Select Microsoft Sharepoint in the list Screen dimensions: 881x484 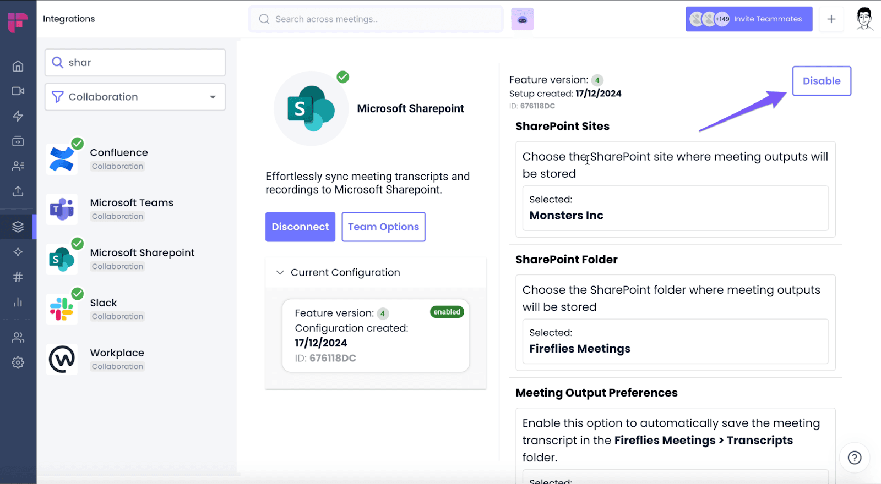[x=135, y=259]
